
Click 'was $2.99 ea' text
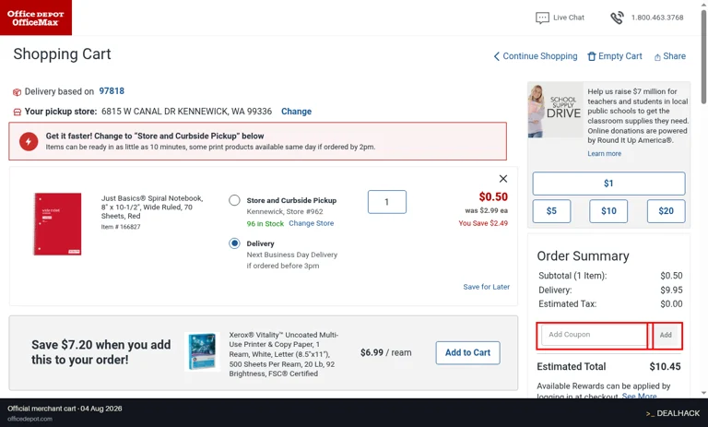pos(487,210)
